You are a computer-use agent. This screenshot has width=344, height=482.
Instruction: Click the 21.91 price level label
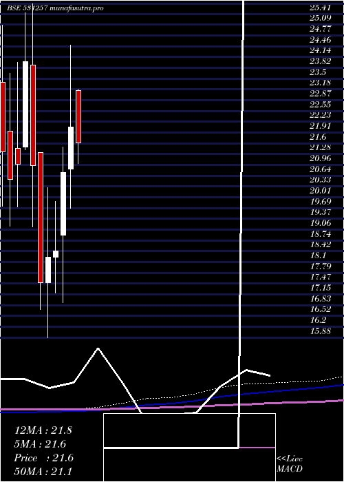[320, 126]
